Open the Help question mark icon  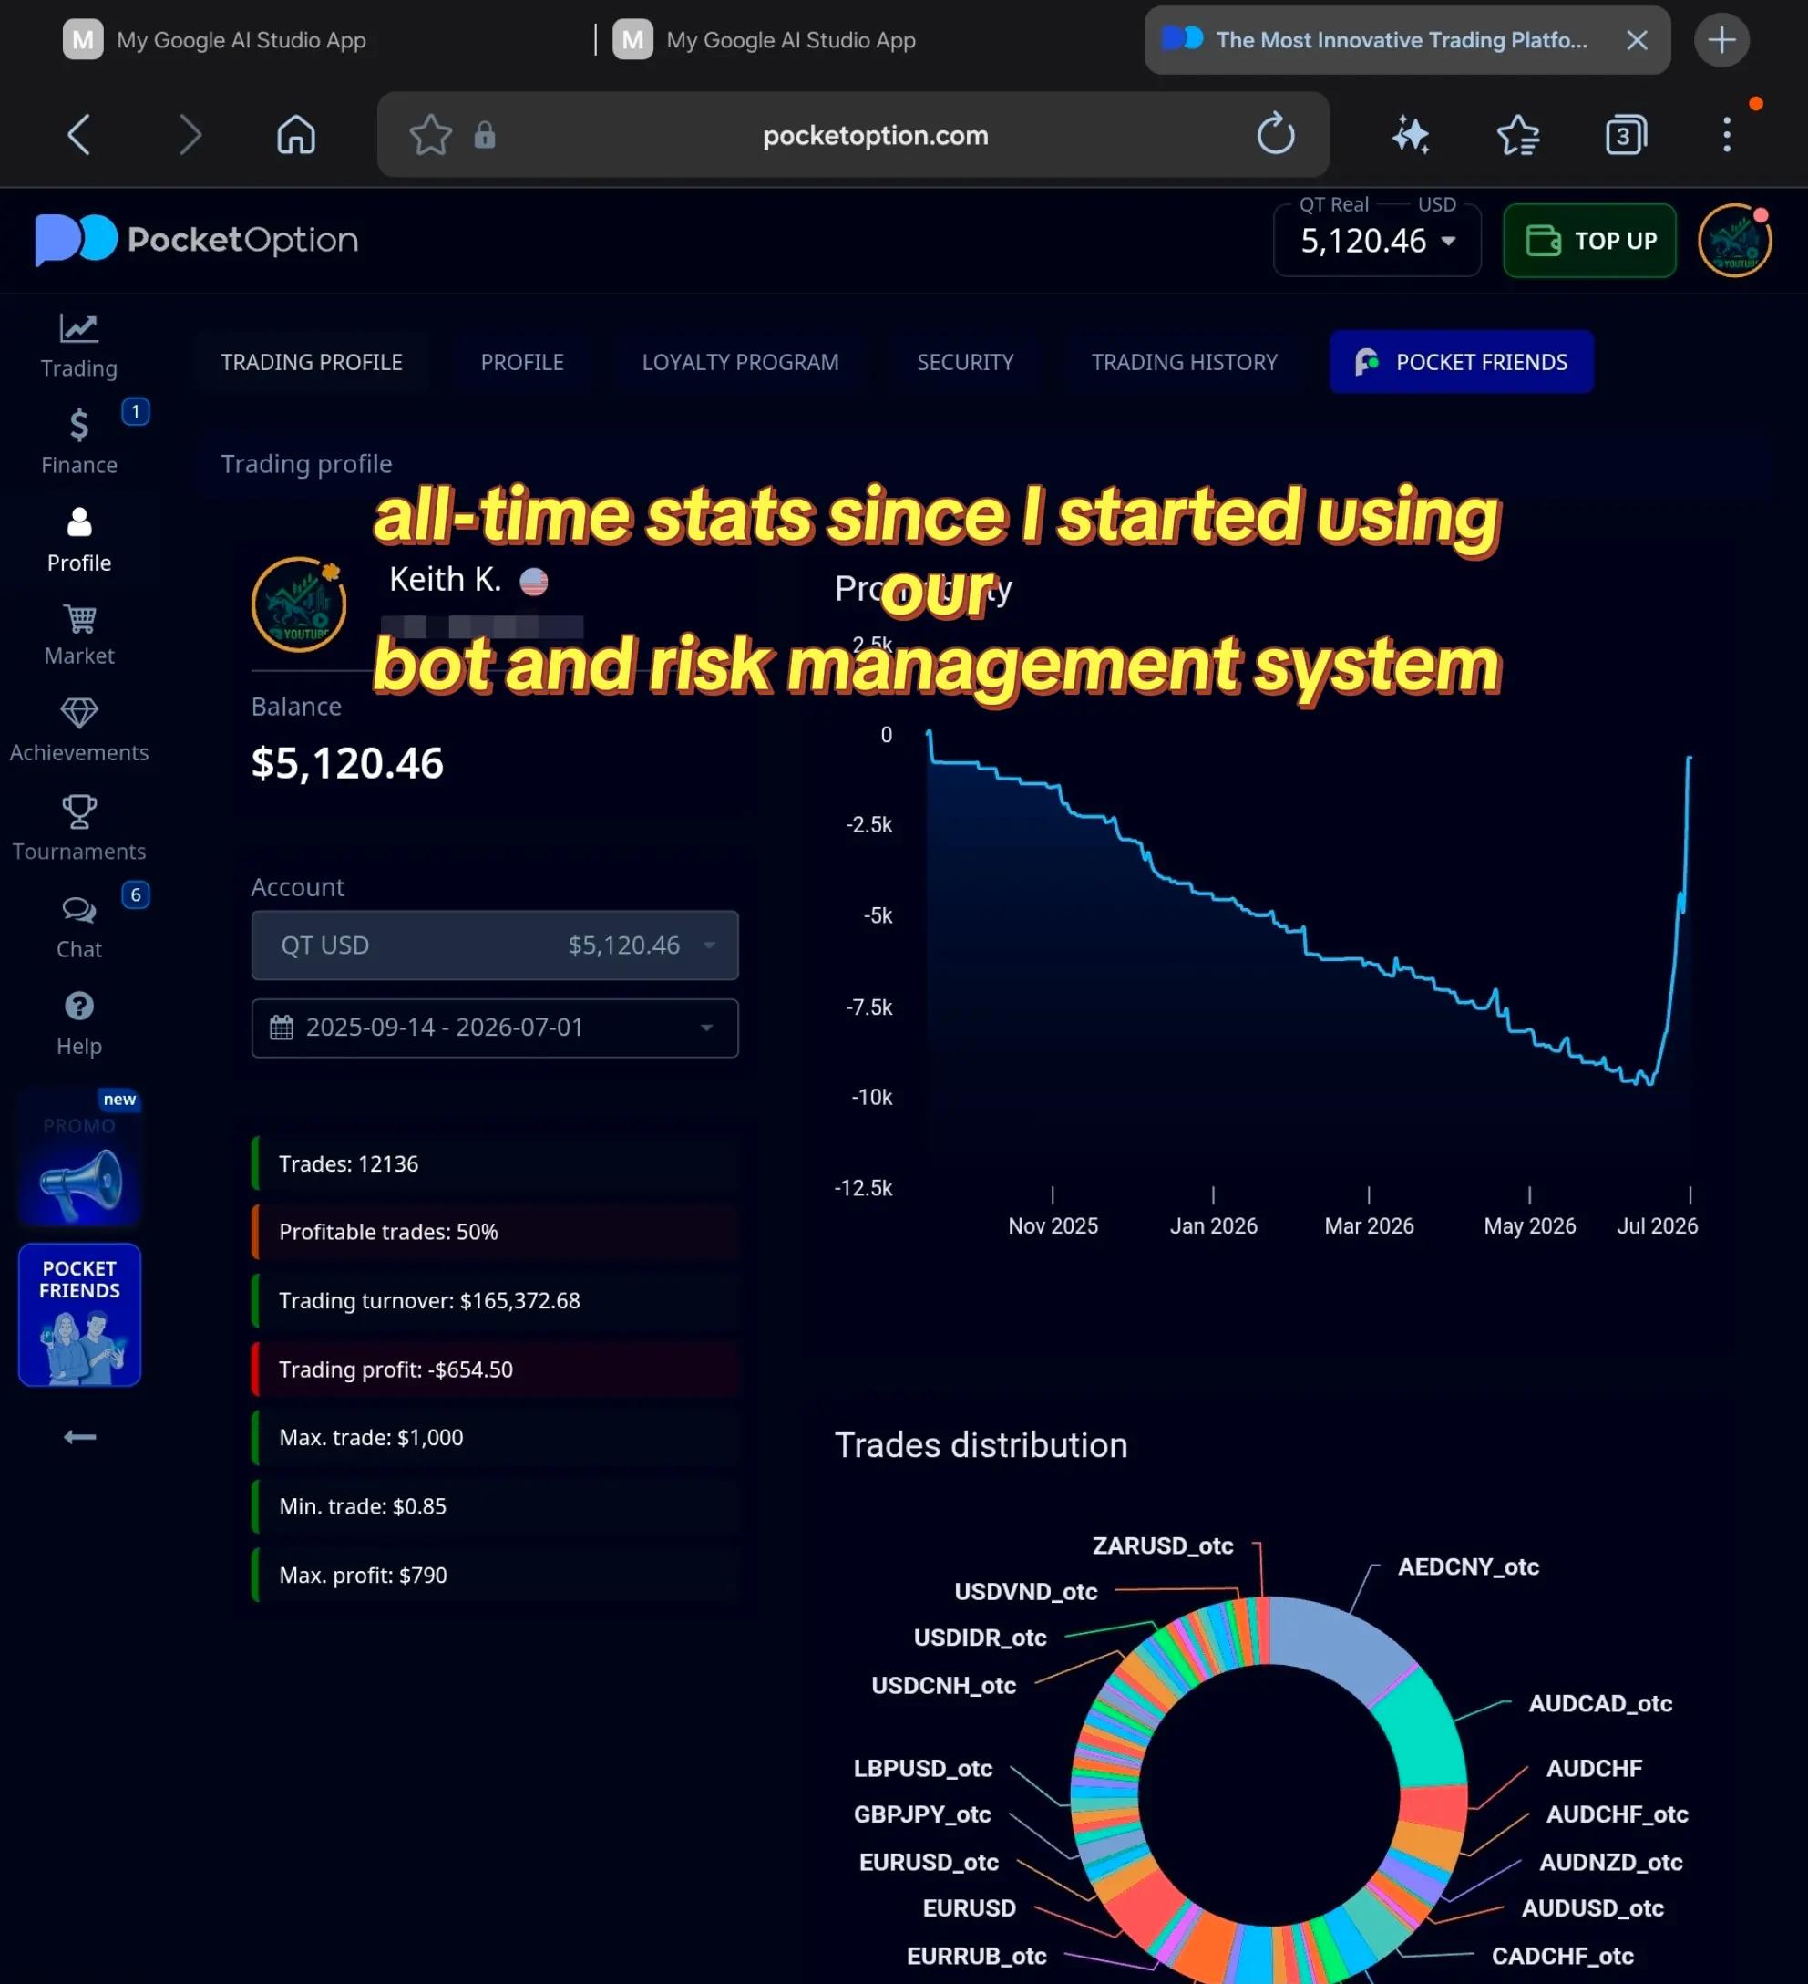pos(78,1006)
